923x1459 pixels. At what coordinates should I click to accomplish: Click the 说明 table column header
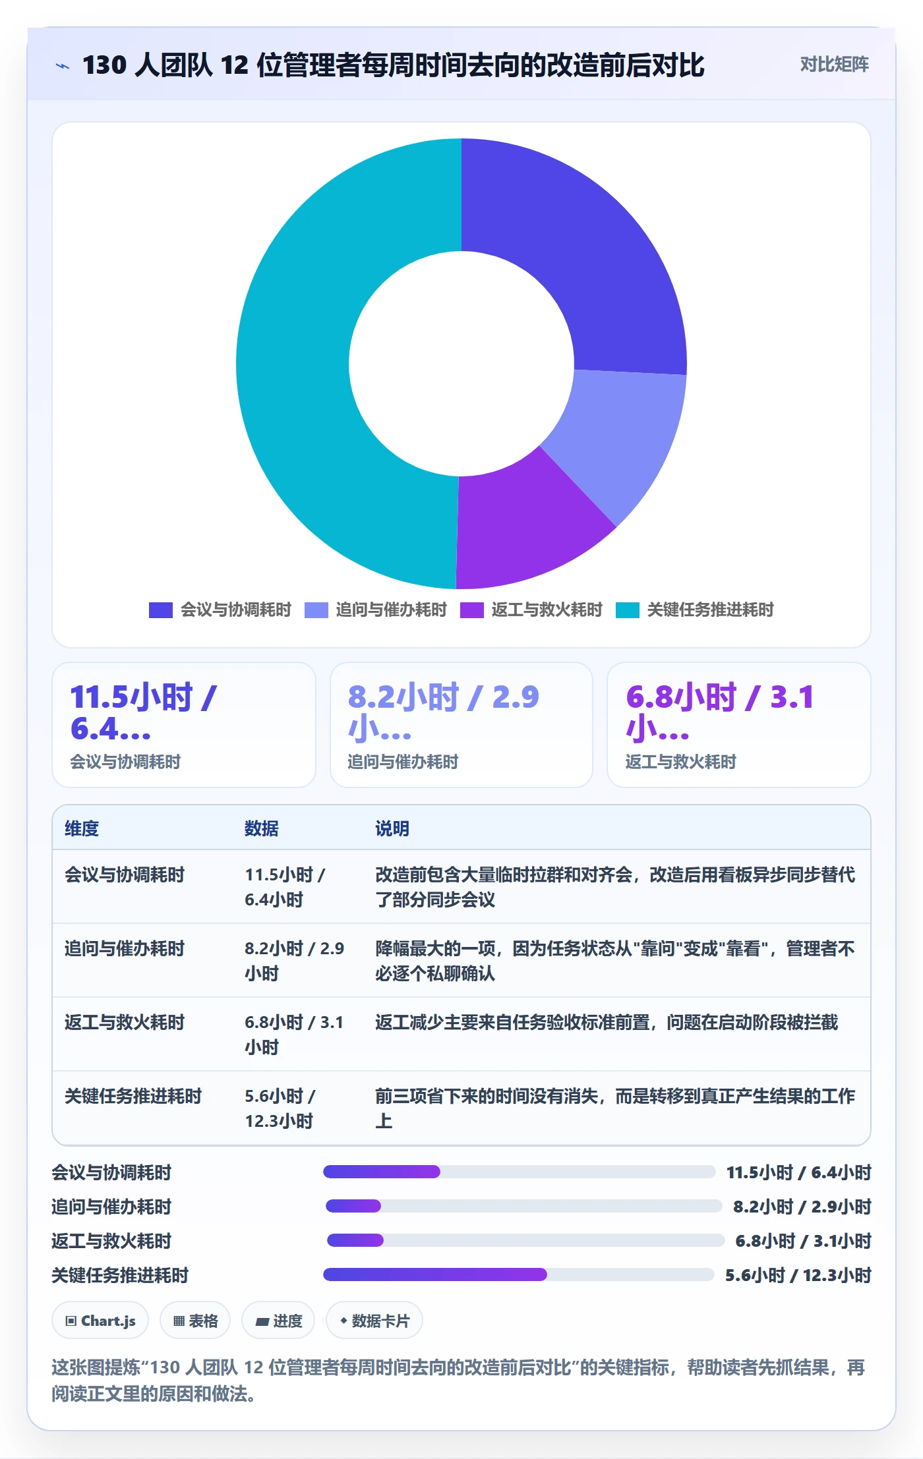click(392, 828)
